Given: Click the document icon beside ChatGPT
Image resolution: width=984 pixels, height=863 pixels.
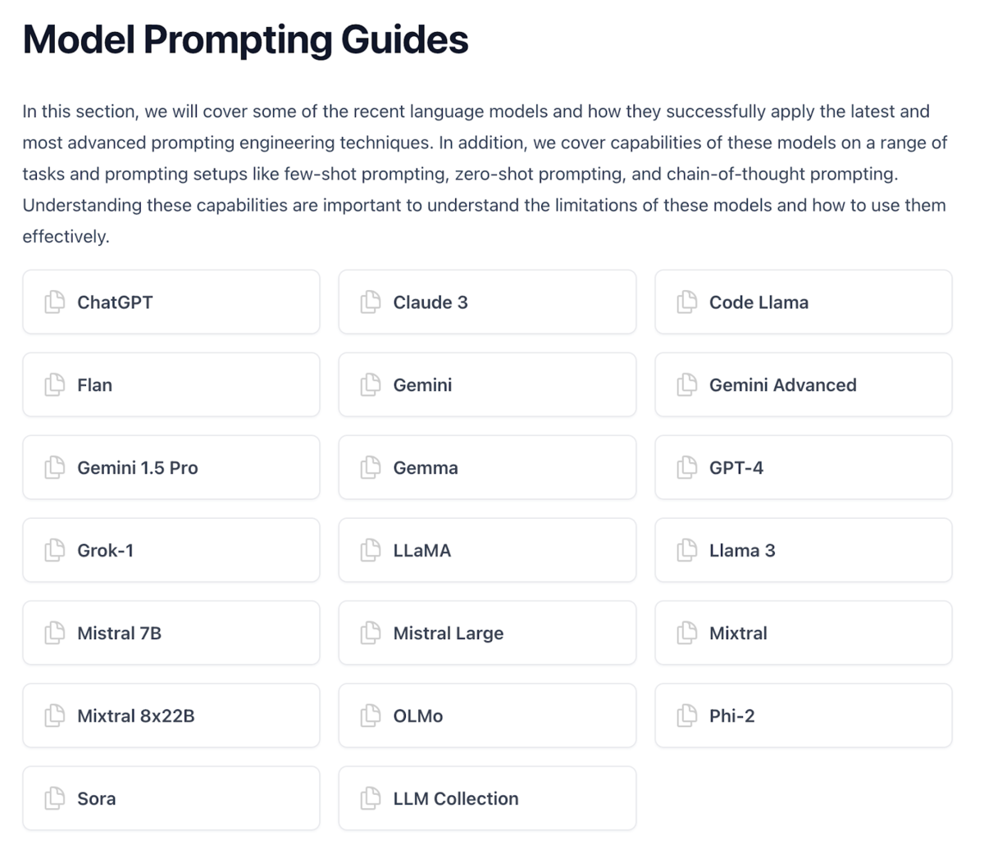Looking at the screenshot, I should [55, 302].
